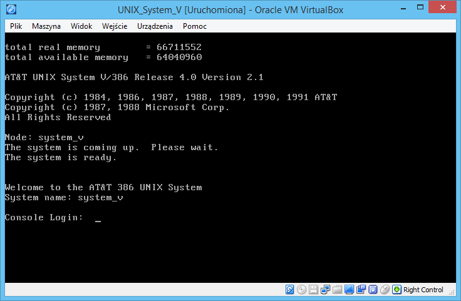Open the Widok menu
This screenshot has width=461, height=301.
pyautogui.click(x=81, y=26)
